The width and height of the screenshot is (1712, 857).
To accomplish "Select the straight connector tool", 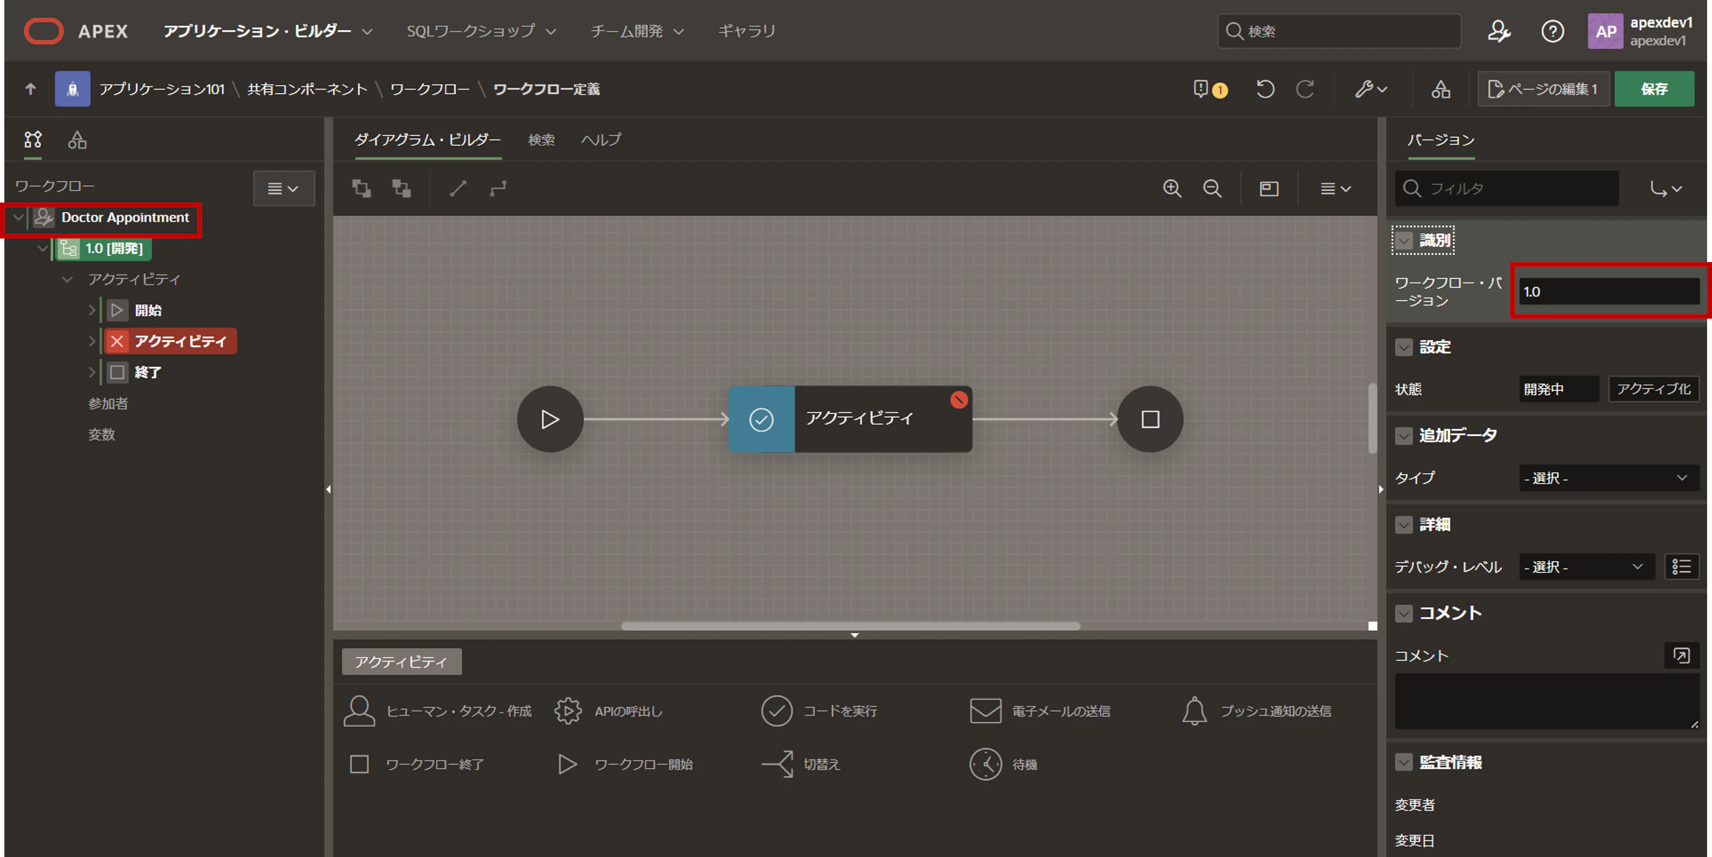I will coord(458,189).
